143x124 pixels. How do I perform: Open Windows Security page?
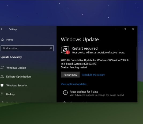coord(17,85)
